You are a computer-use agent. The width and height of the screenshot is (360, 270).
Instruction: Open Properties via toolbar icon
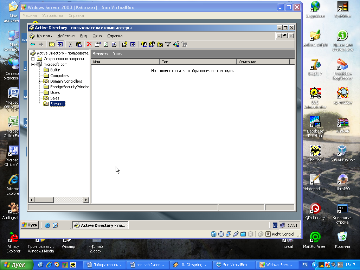(x=98, y=44)
